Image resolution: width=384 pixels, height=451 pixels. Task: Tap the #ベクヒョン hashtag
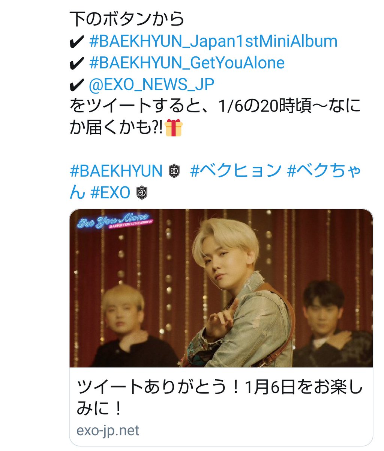pyautogui.click(x=236, y=171)
